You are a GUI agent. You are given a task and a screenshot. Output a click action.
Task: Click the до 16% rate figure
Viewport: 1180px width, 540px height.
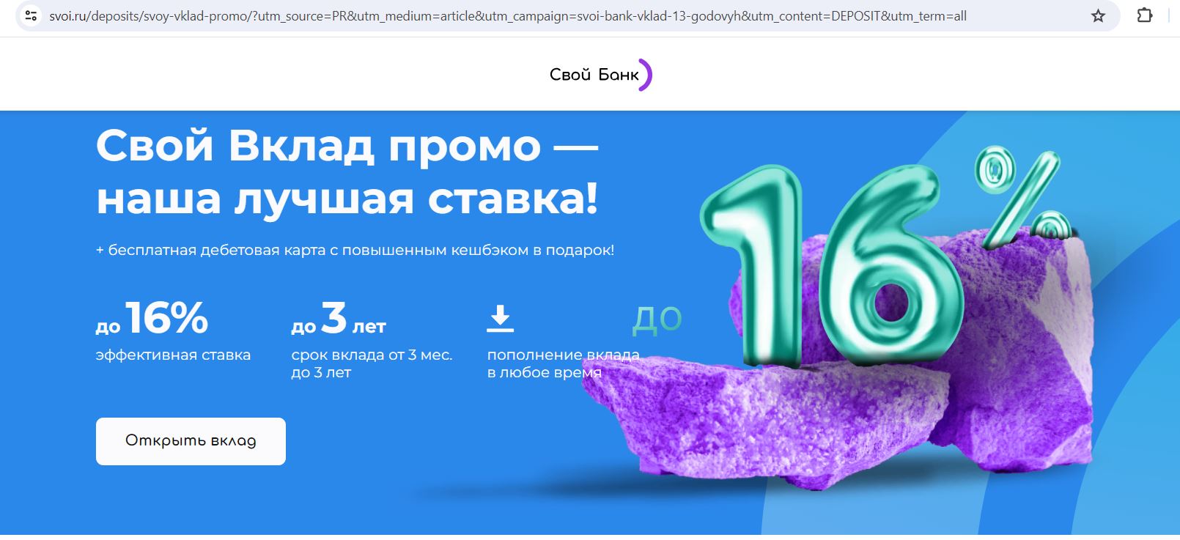pos(152,318)
